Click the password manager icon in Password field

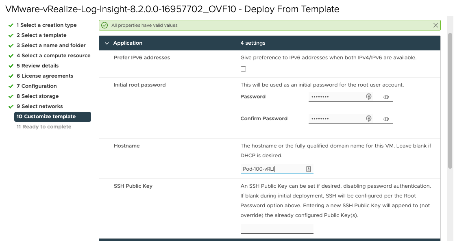369,97
